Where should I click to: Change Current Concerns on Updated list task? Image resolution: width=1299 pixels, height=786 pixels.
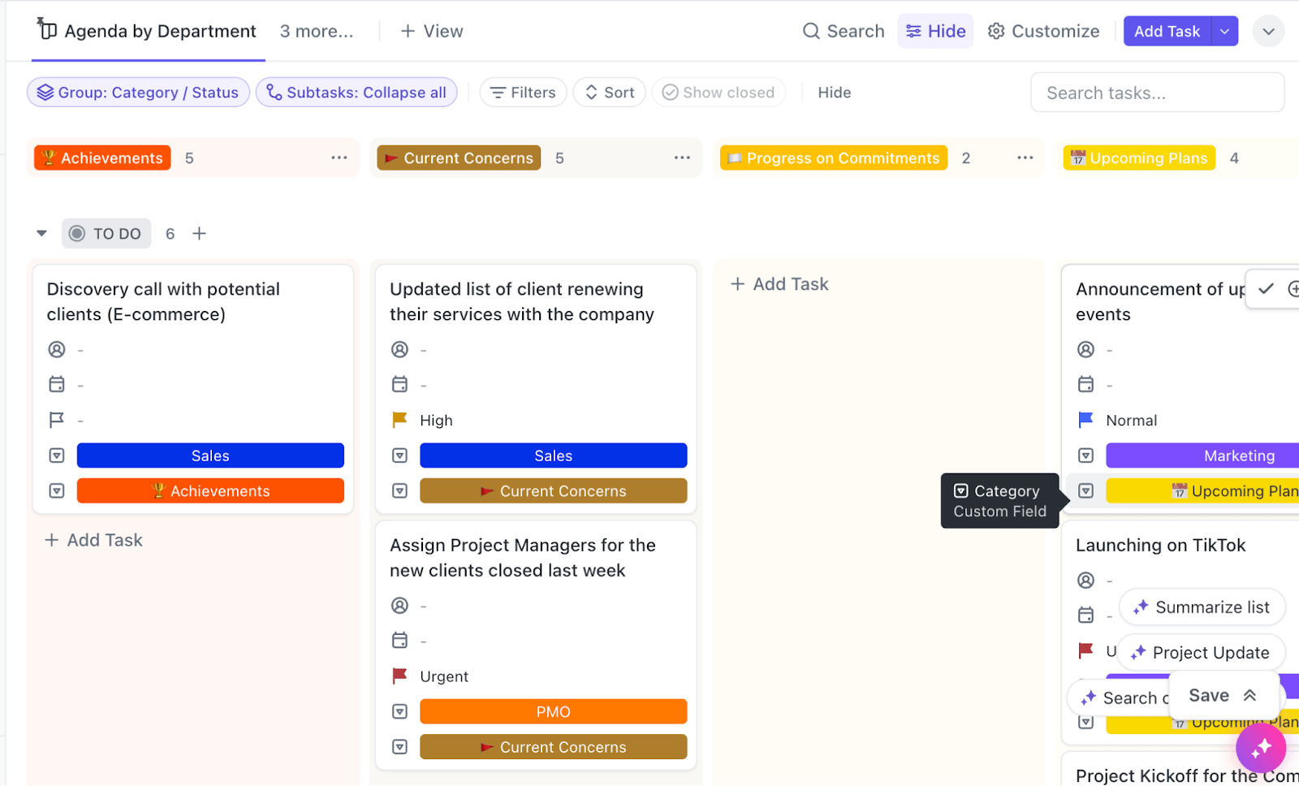[553, 490]
